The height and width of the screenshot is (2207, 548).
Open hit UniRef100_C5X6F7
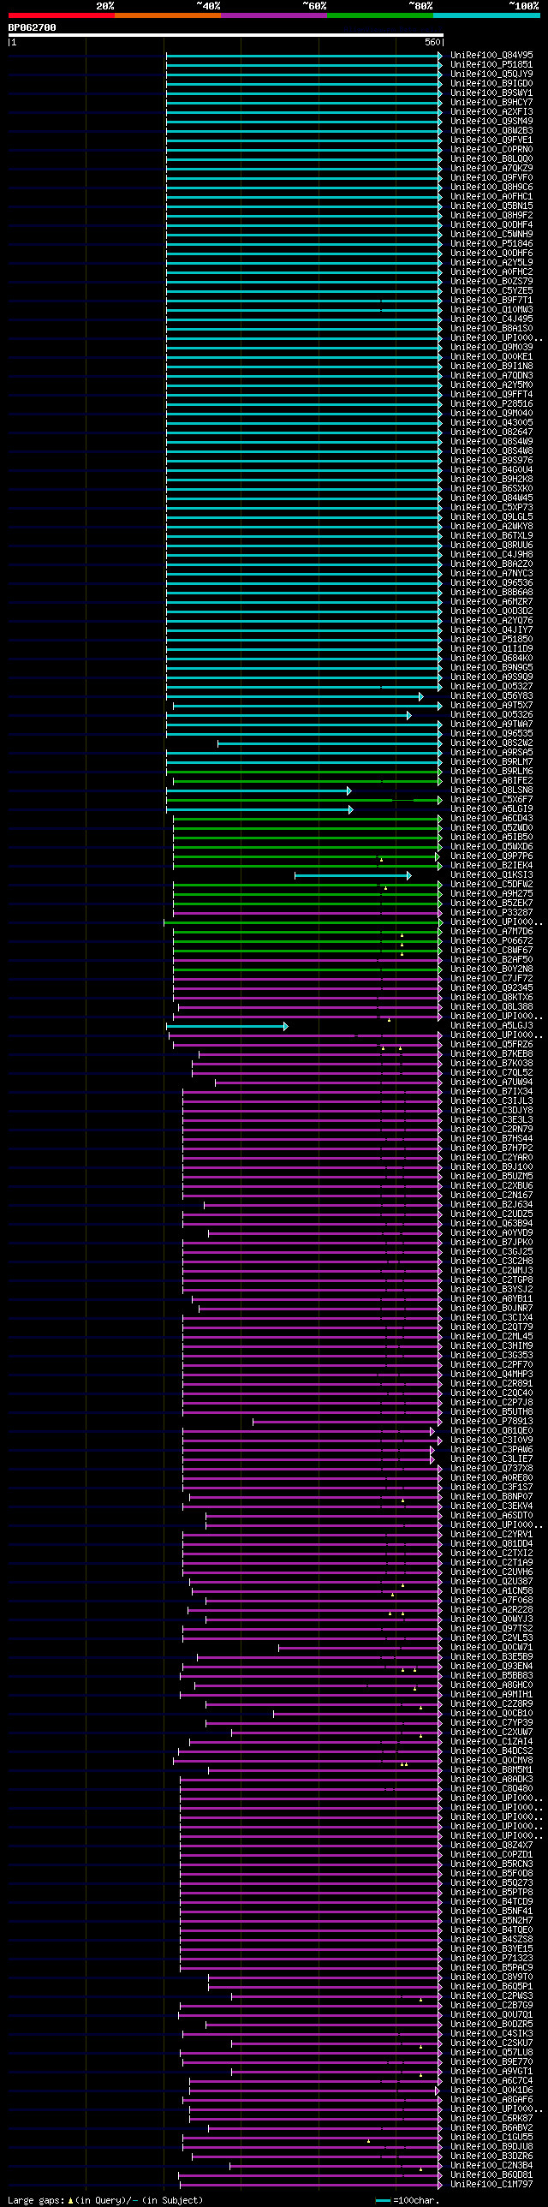click(491, 800)
